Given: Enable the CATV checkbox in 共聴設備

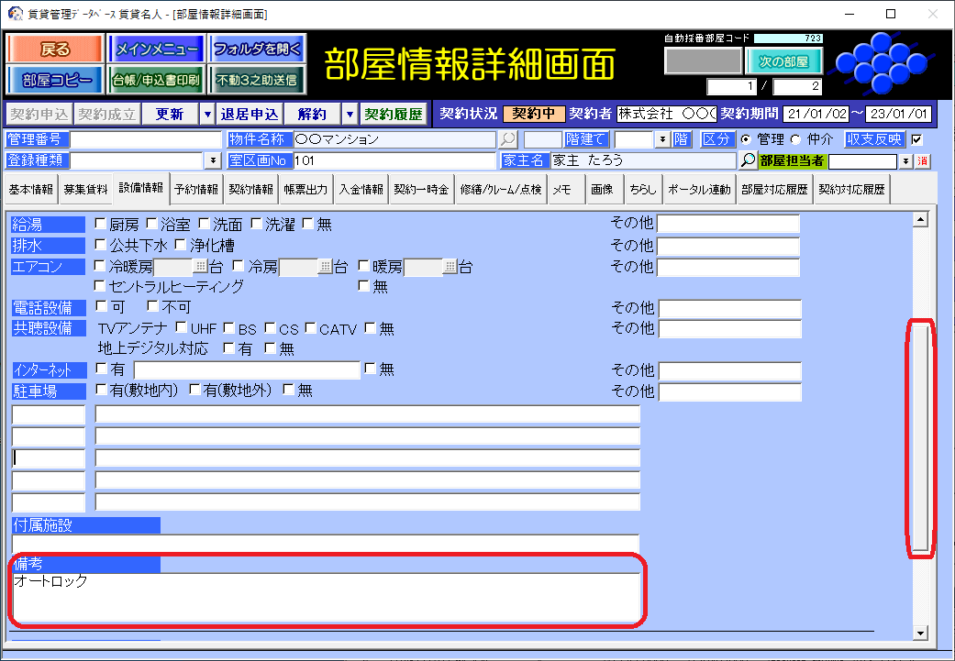Looking at the screenshot, I should tap(311, 328).
